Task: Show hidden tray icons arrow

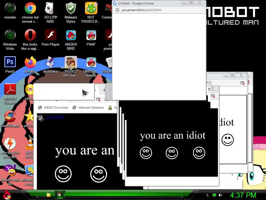Action: [x=207, y=195]
